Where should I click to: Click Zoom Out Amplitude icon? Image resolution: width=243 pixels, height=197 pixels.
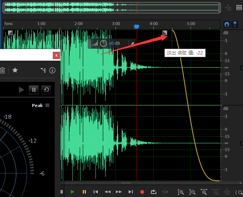point(192,192)
